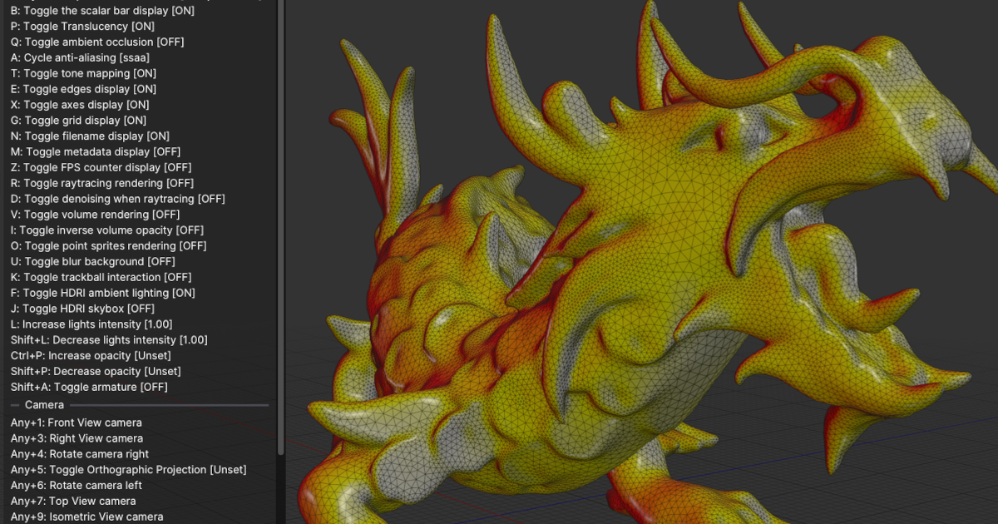
Task: Hide the axes display
Action: click(79, 105)
